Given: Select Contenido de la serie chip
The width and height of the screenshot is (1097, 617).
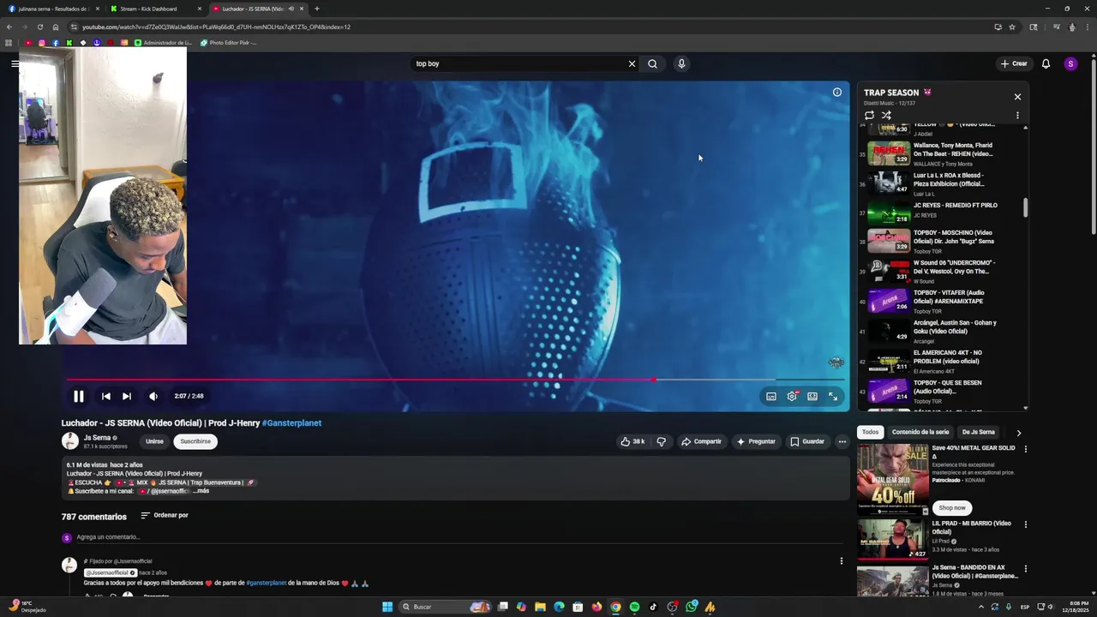Looking at the screenshot, I should [x=920, y=432].
